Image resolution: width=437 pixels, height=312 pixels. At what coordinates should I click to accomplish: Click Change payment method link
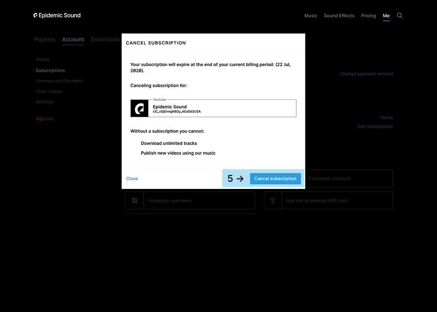366,74
